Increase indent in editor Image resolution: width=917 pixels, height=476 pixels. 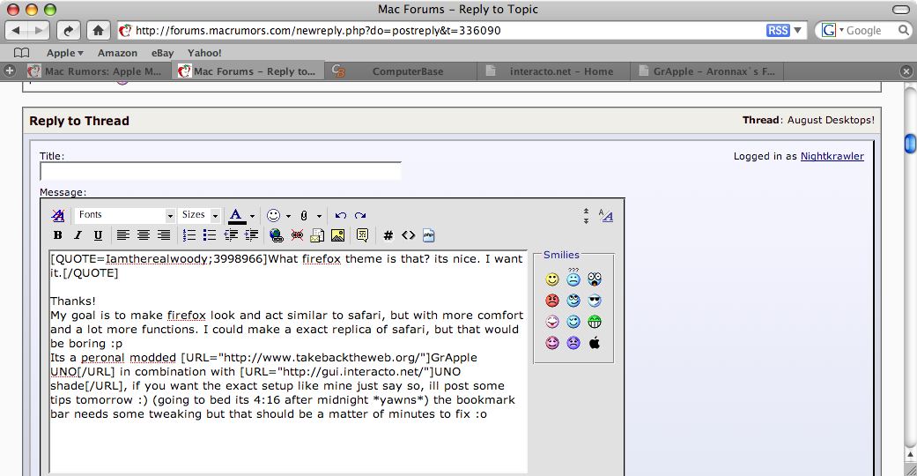click(251, 235)
